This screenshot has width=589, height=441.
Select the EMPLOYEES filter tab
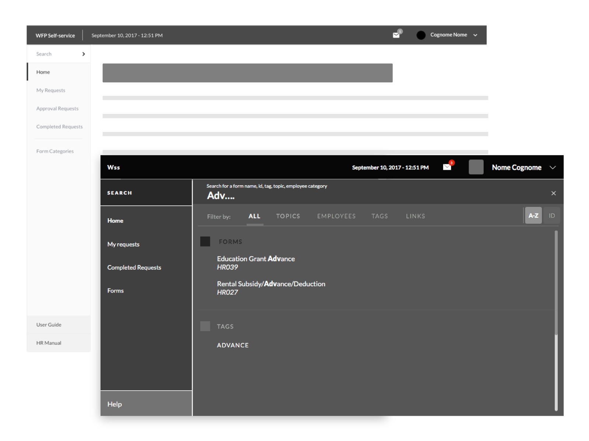(x=336, y=216)
